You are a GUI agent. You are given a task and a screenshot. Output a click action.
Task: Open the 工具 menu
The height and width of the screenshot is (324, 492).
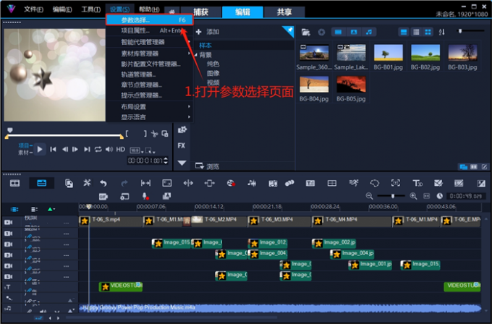91,9
